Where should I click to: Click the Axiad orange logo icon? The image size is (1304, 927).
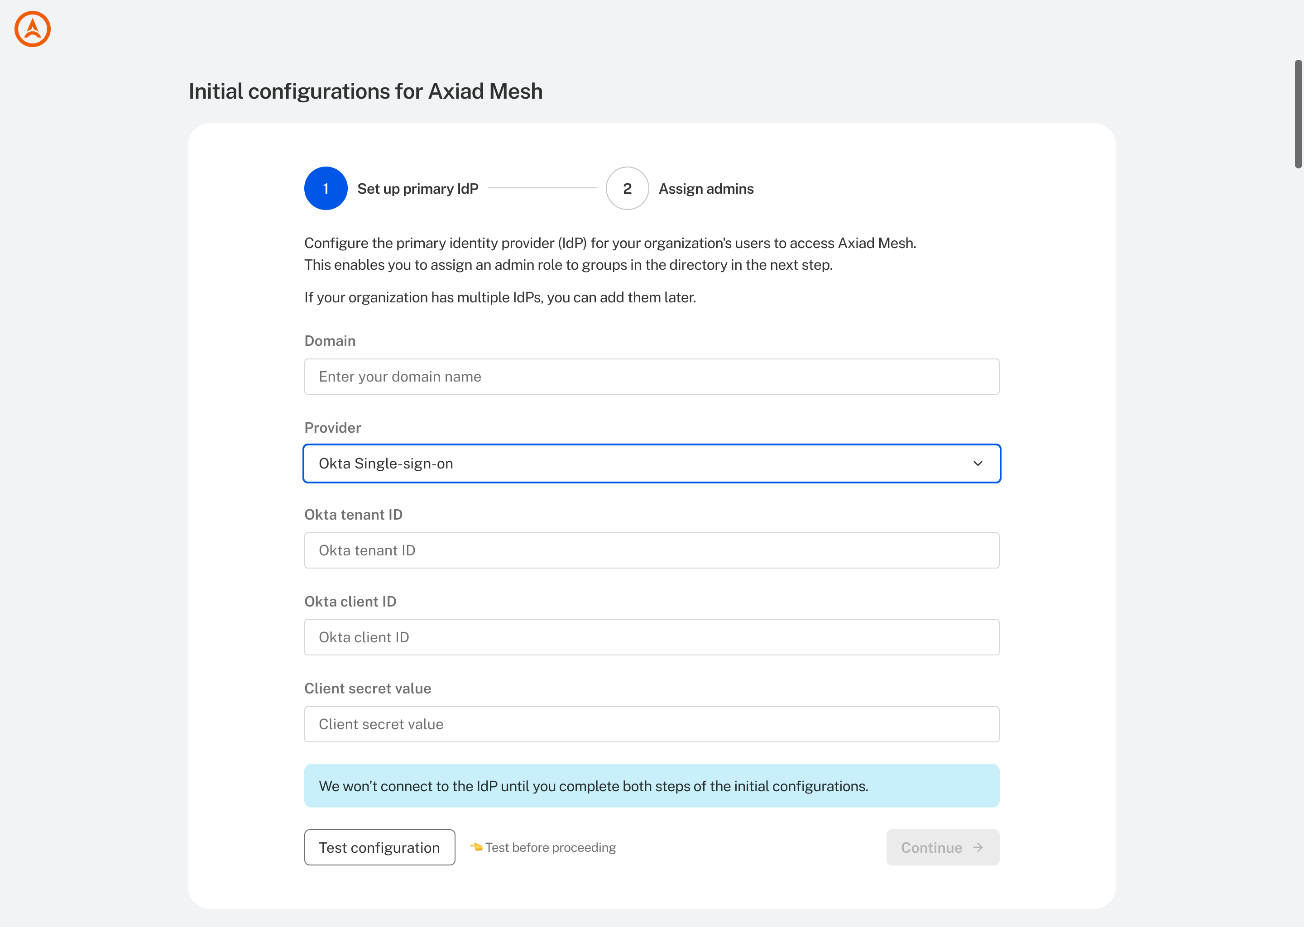coord(33,29)
